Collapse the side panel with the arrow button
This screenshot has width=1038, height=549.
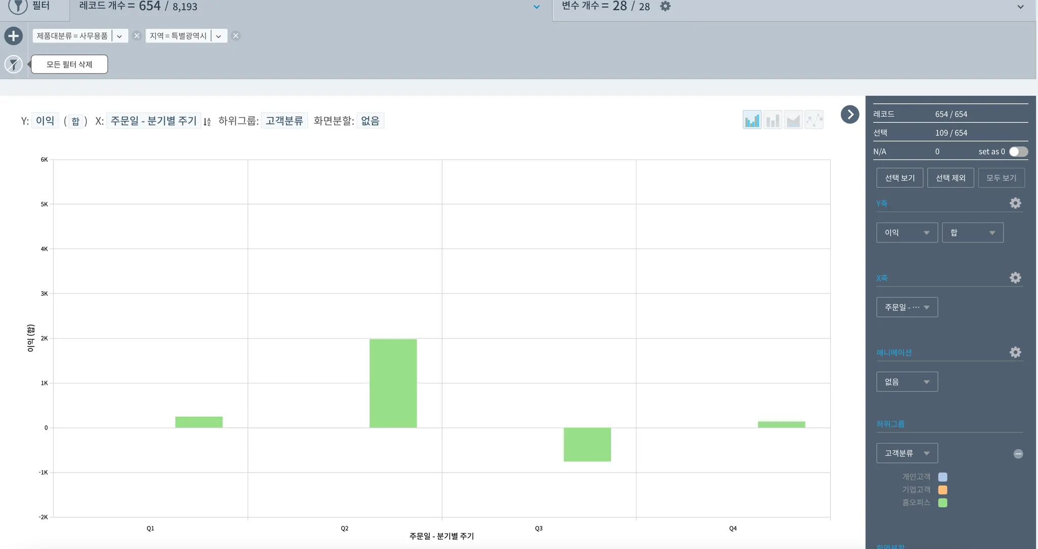[850, 114]
